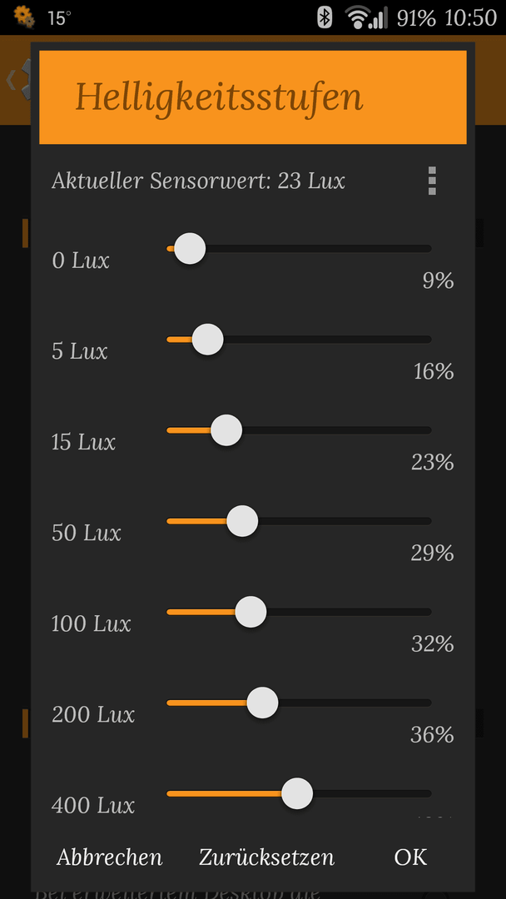Click the 5 Lux slider thumb
This screenshot has width=506, height=899.
point(207,340)
